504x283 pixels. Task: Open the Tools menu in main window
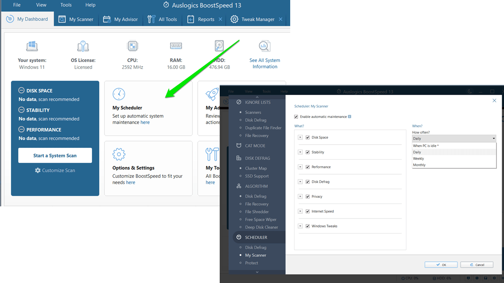pyautogui.click(x=66, y=5)
